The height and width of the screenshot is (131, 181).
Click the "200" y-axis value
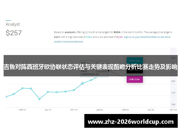tap(173, 81)
